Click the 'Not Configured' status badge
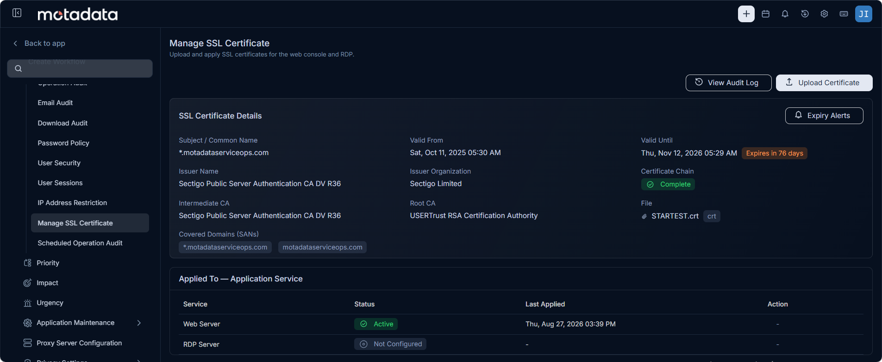Viewport: 882px width, 362px height. 390,344
